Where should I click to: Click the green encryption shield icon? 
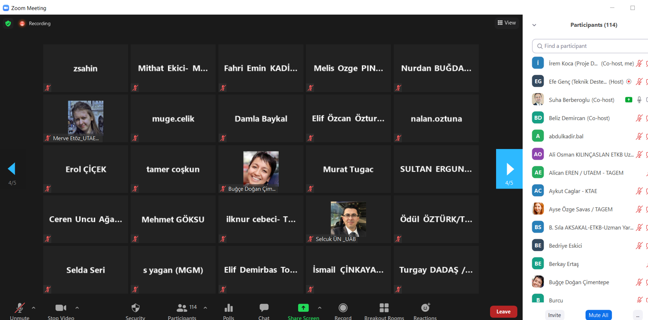[x=8, y=24]
